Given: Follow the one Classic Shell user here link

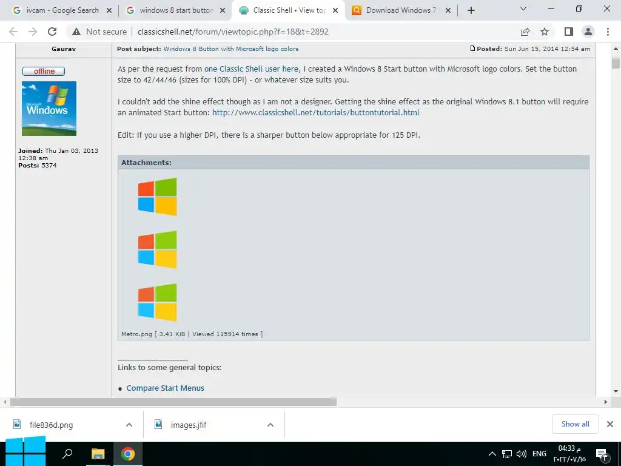Looking at the screenshot, I should pos(251,69).
